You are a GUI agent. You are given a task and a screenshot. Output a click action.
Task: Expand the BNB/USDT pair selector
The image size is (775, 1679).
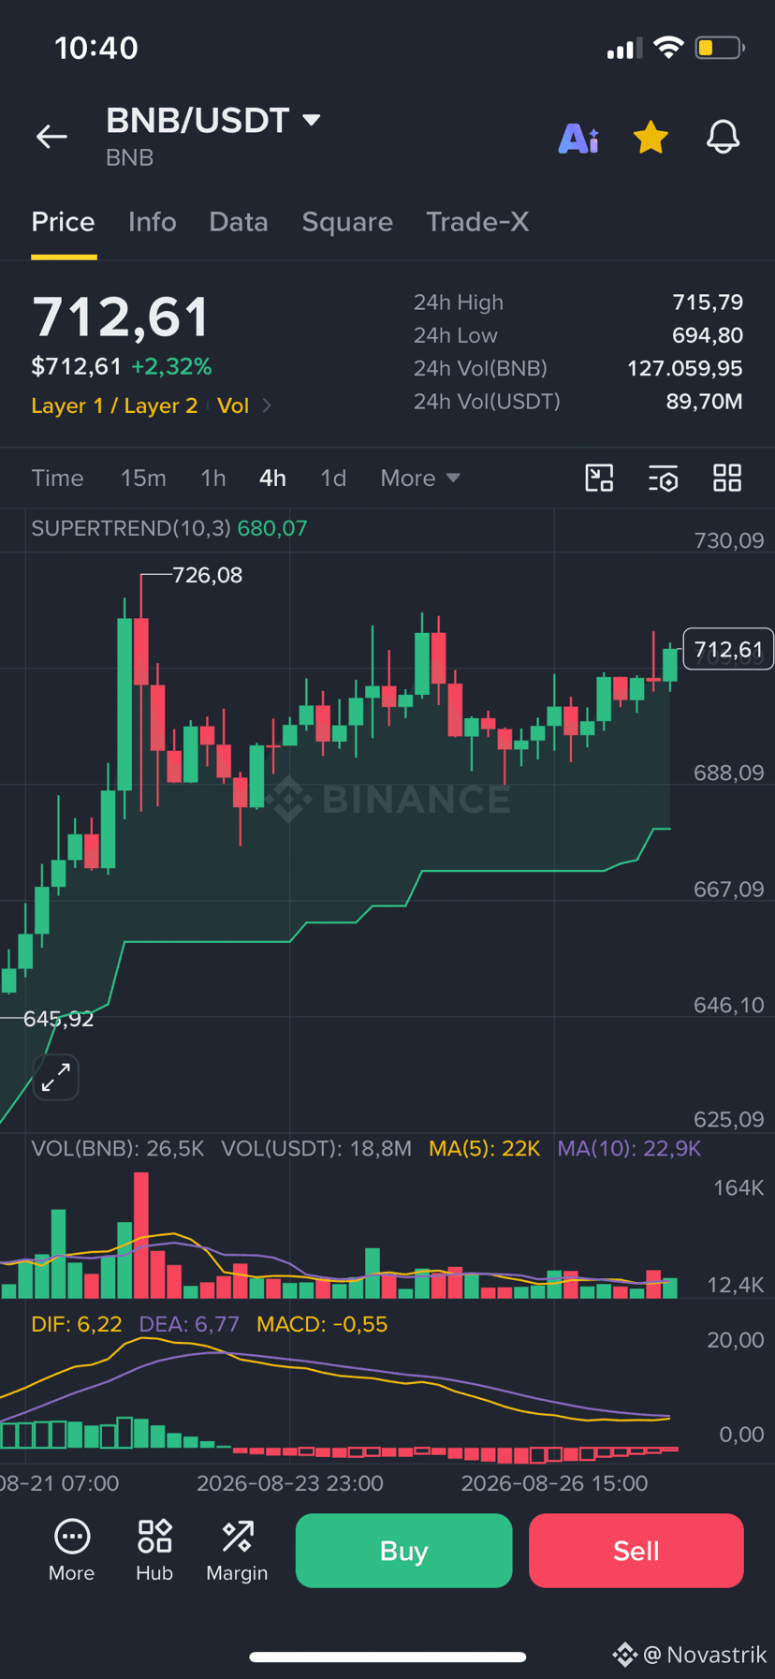213,120
